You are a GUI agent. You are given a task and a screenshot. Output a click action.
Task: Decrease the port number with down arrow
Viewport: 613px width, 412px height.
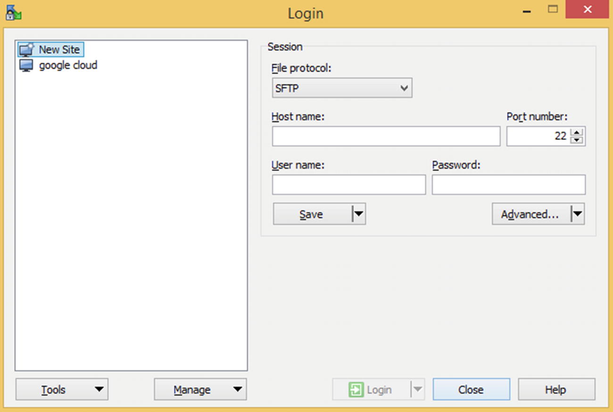coord(577,140)
